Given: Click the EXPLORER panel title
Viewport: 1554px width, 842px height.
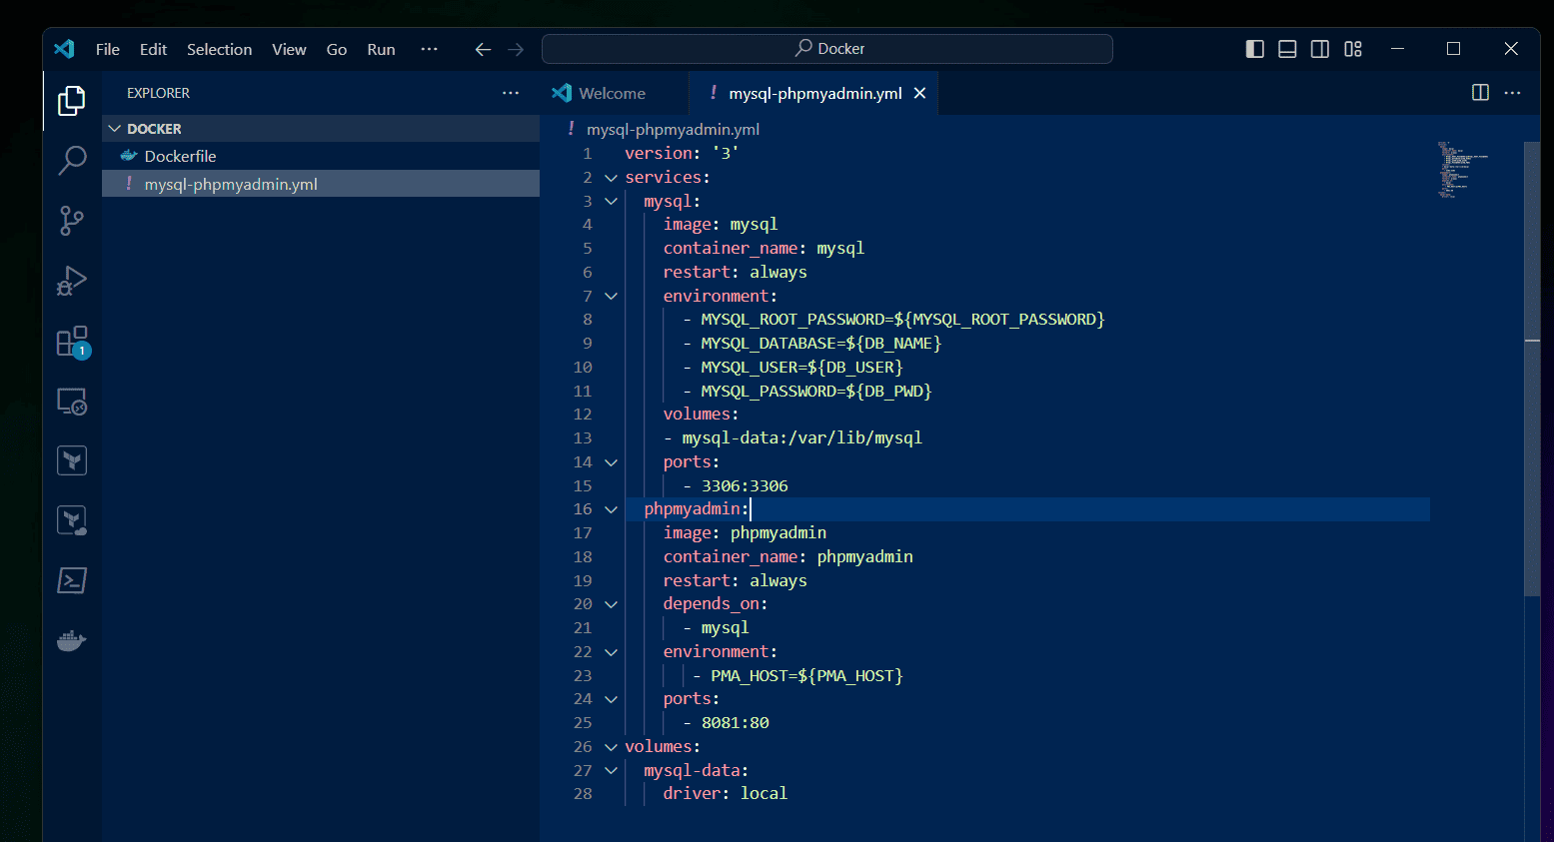Looking at the screenshot, I should click(158, 93).
